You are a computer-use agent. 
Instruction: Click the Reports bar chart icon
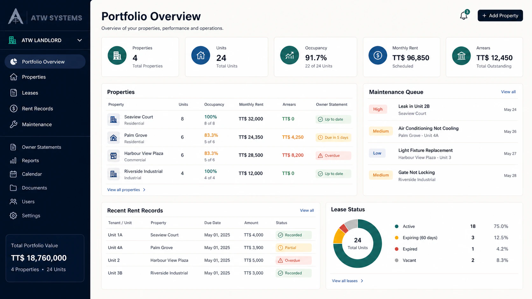click(13, 160)
